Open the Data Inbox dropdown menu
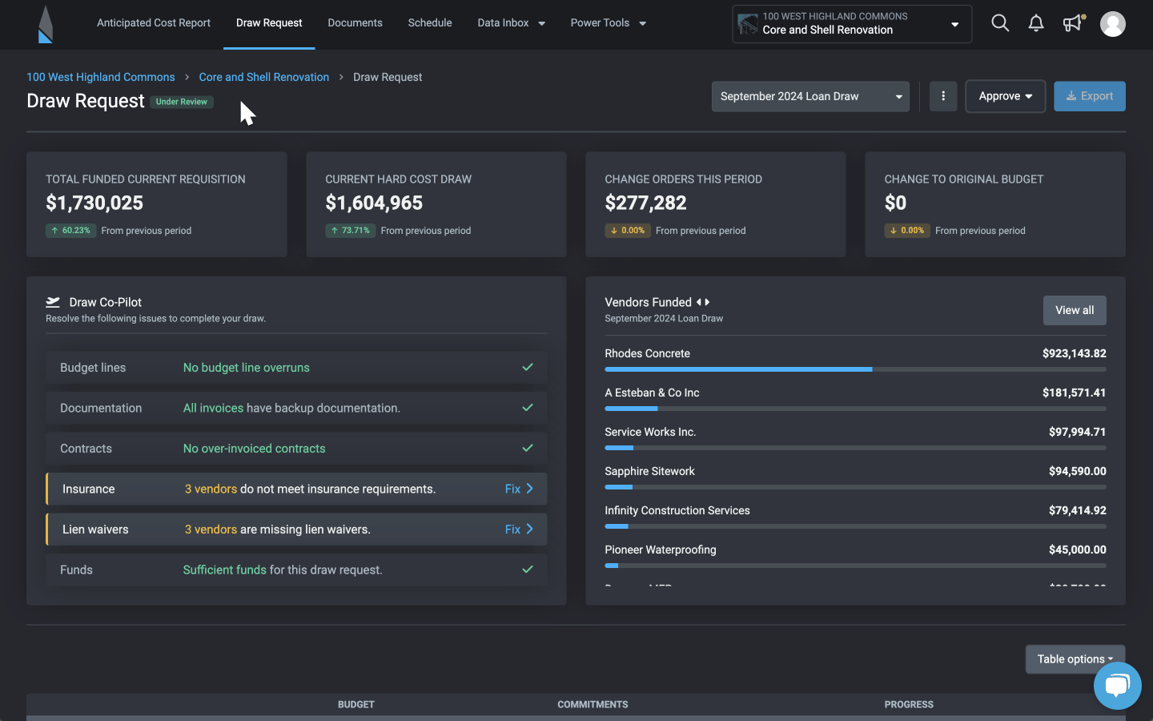This screenshot has height=721, width=1153. click(x=512, y=23)
